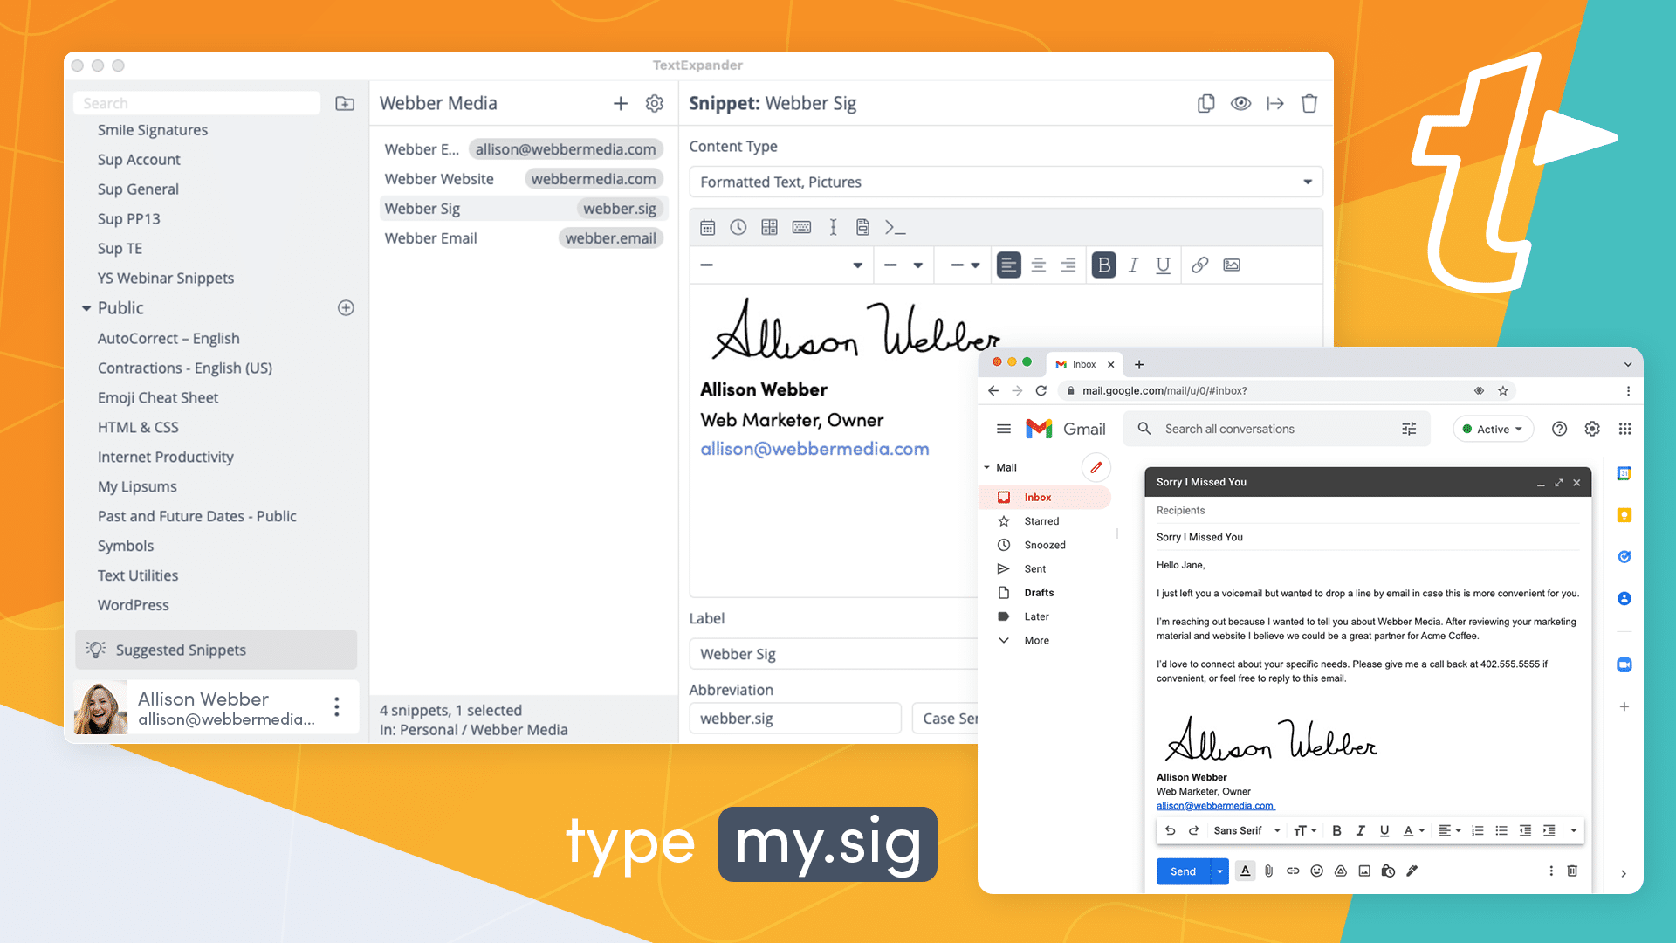Open the Gmail Inbox folder
The height and width of the screenshot is (943, 1676).
[1045, 498]
